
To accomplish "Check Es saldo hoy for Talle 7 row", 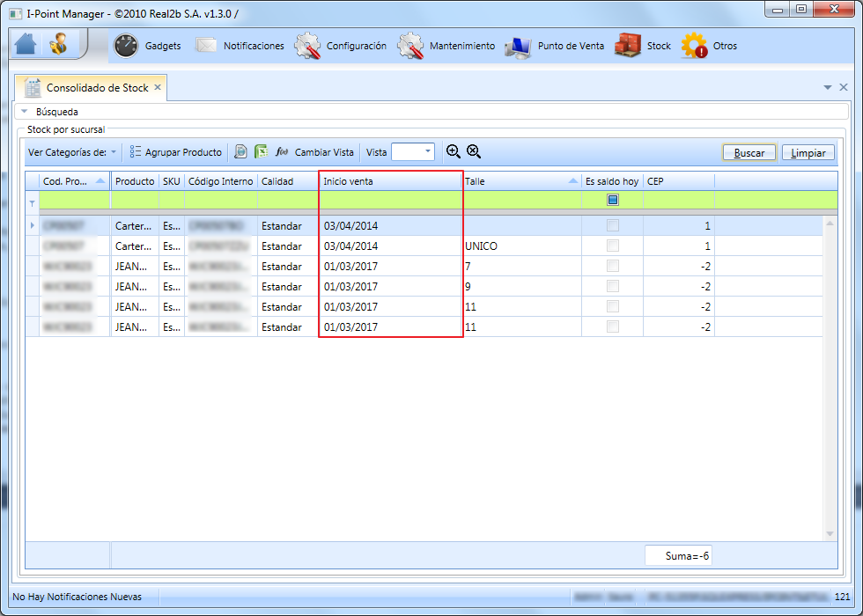I will point(613,266).
